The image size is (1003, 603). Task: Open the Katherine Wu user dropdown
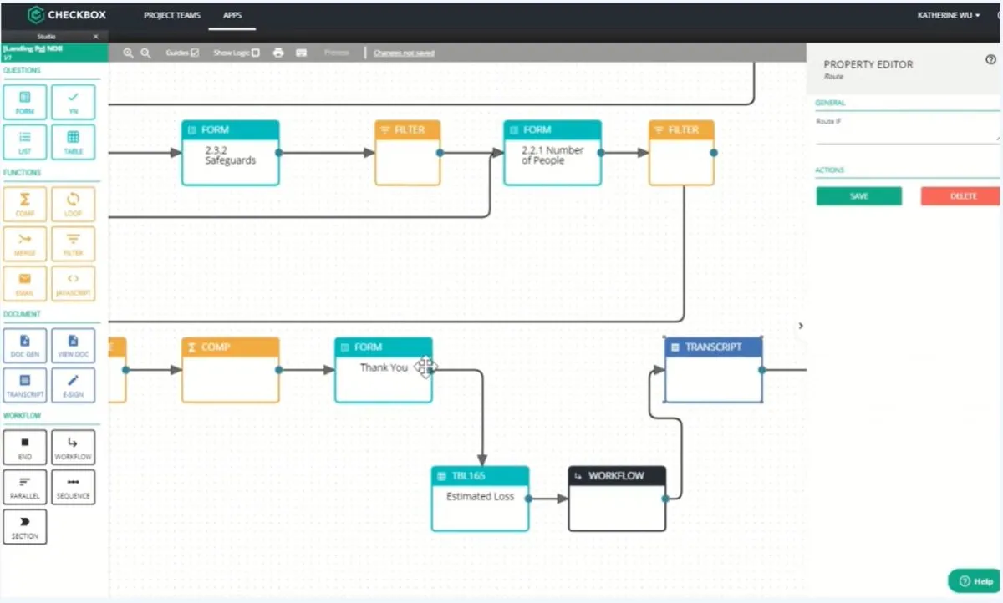[949, 15]
